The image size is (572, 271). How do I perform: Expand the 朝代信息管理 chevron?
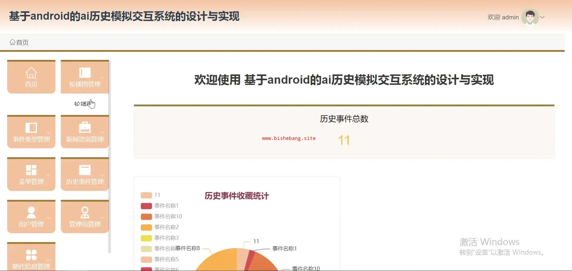[48, 260]
